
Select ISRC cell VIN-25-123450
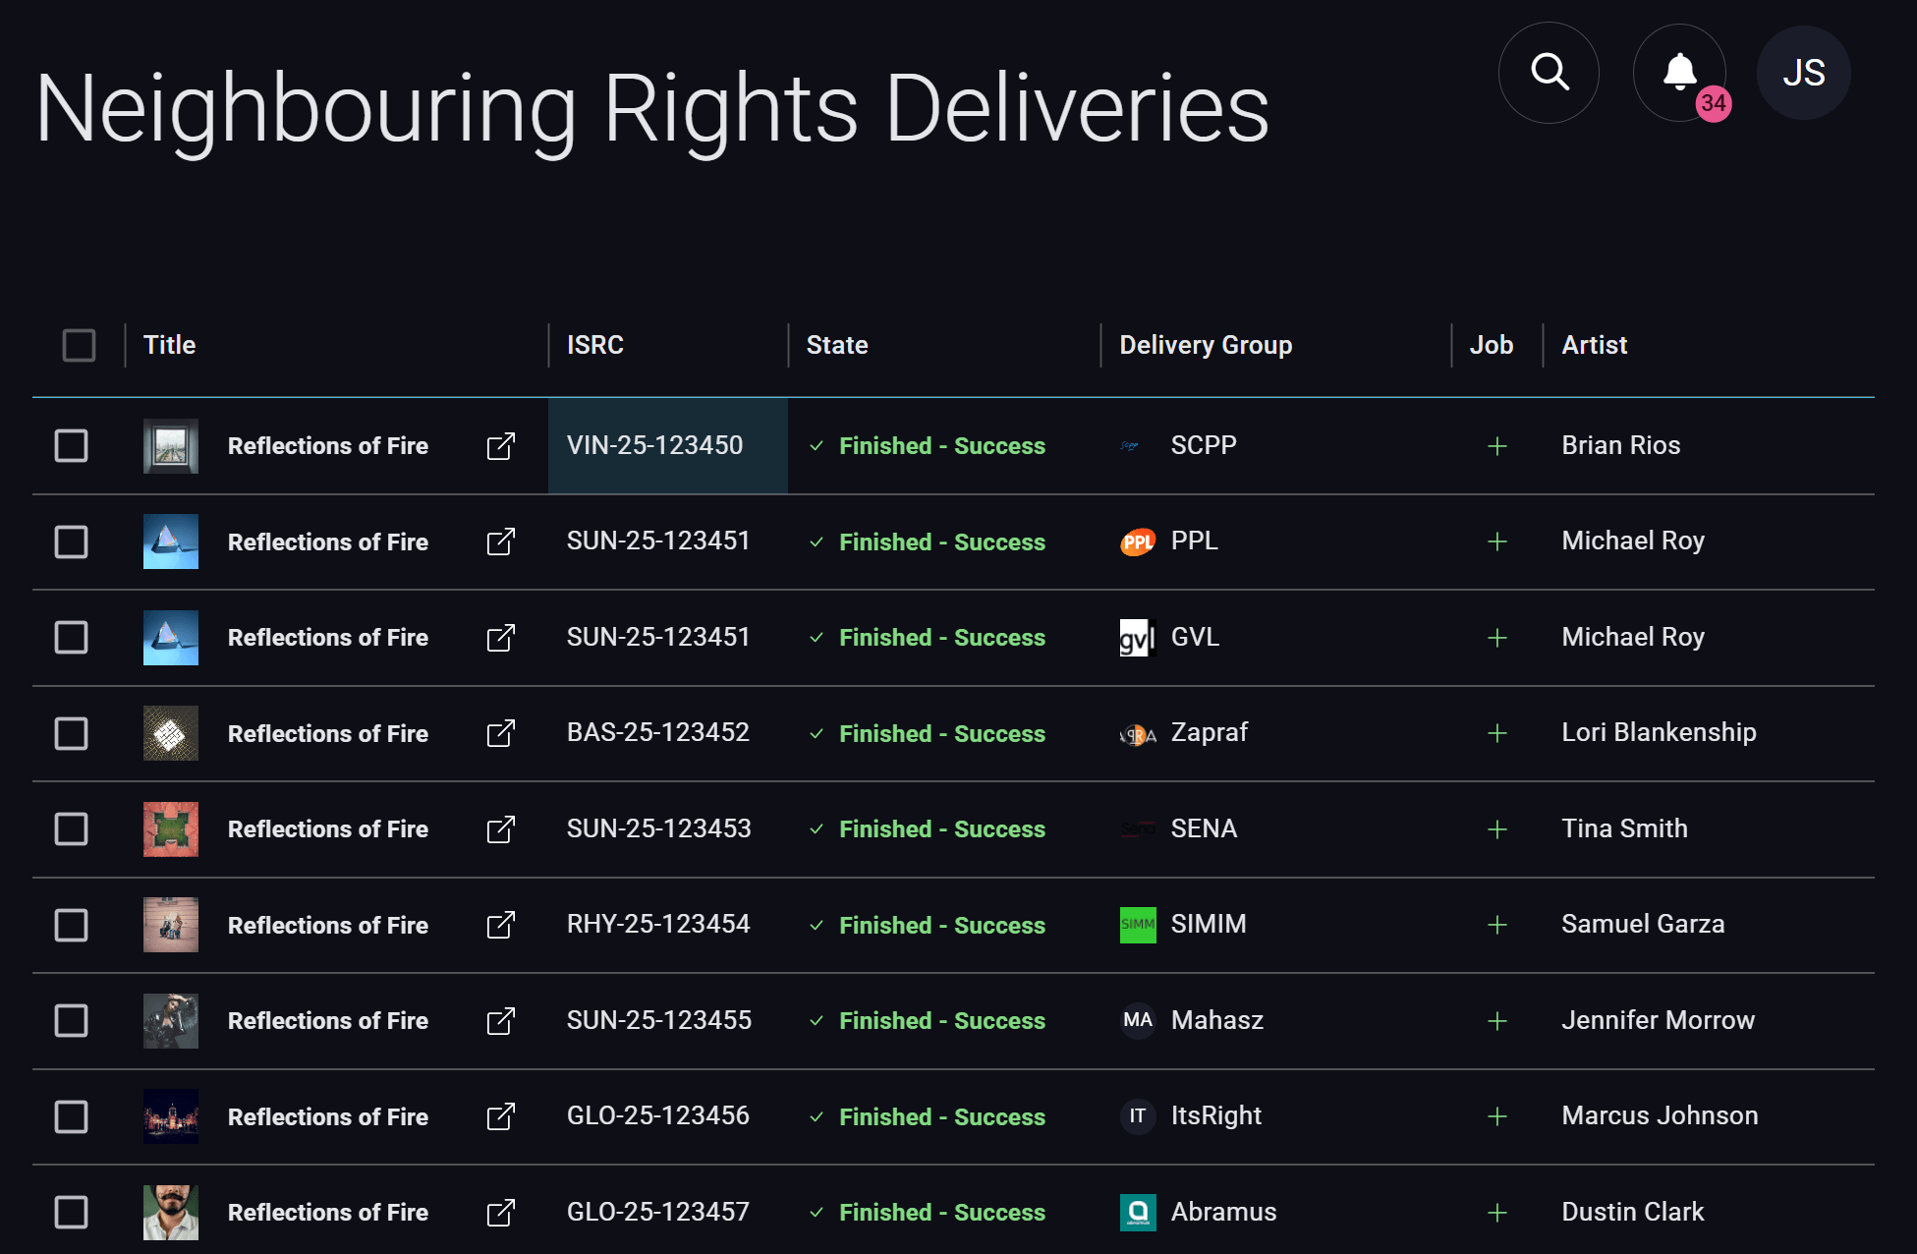[668, 446]
